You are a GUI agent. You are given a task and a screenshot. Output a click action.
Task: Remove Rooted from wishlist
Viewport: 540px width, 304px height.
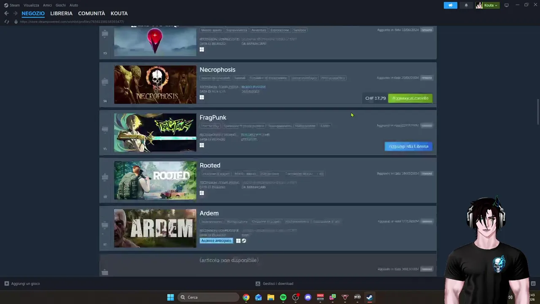(427, 173)
